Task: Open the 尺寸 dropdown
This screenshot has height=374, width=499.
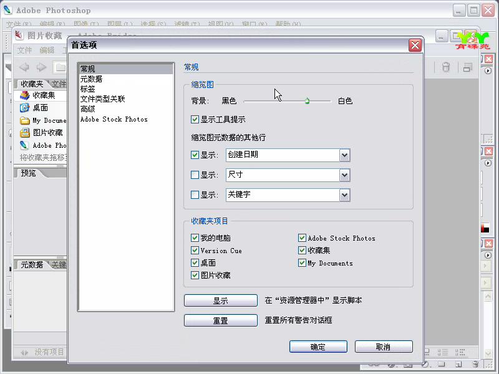Action: click(345, 175)
